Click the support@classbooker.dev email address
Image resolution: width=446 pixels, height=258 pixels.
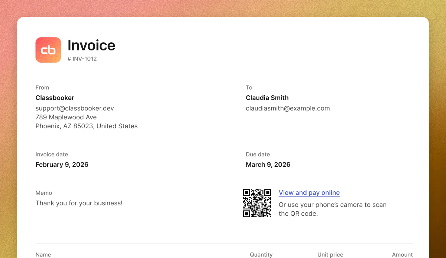click(x=75, y=108)
